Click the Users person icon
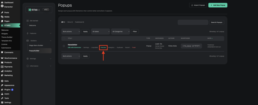The height and width of the screenshot is (105, 258). [2, 94]
